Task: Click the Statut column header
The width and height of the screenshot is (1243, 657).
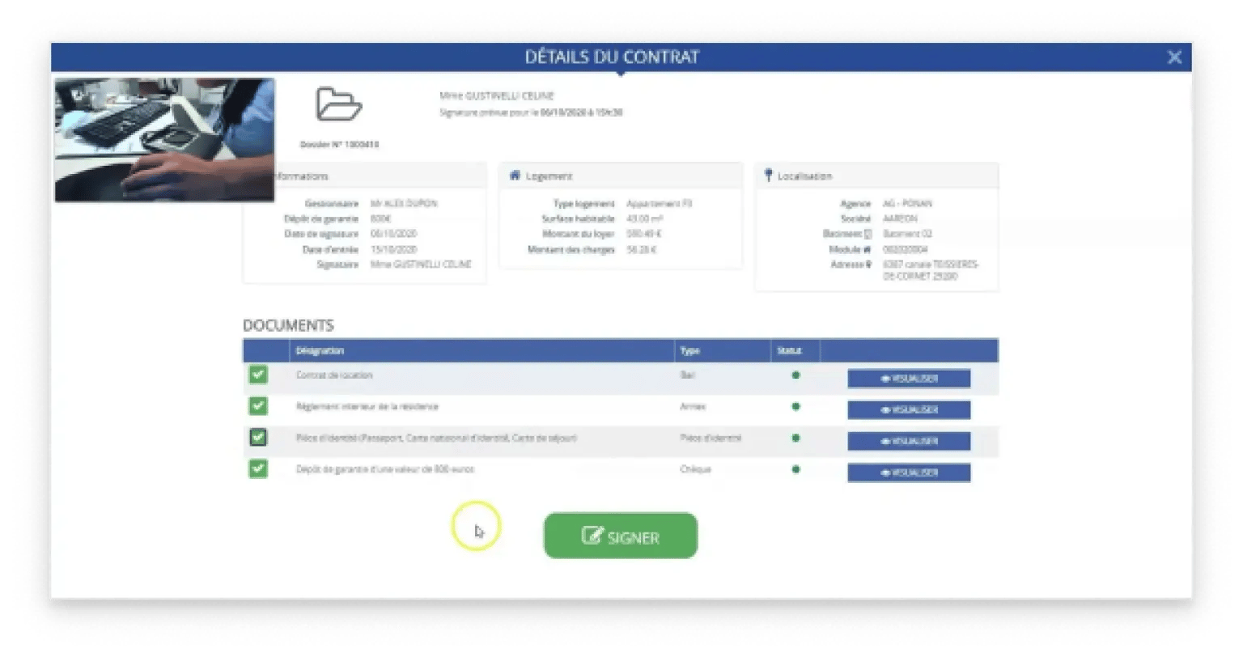Action: click(x=789, y=351)
